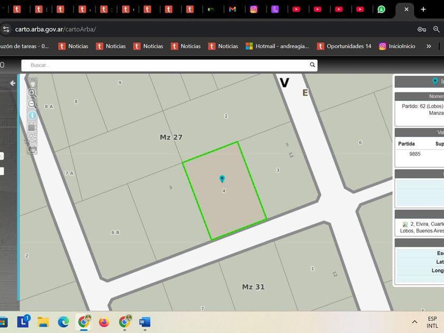The height and width of the screenshot is (333, 444).
Task: Click the print map tool
Action: [x=32, y=149]
